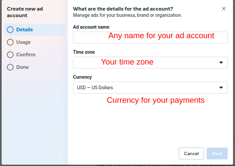Click the Create new ad account title
The width and height of the screenshot is (235, 166).
(x=25, y=12)
